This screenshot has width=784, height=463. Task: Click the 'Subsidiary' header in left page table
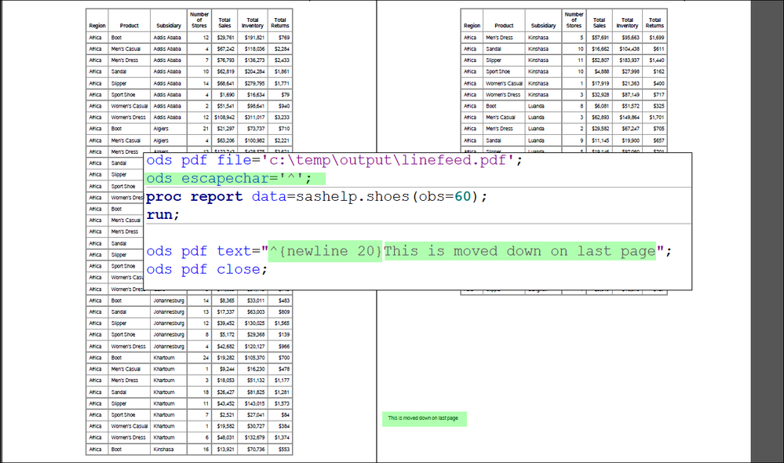coord(169,25)
